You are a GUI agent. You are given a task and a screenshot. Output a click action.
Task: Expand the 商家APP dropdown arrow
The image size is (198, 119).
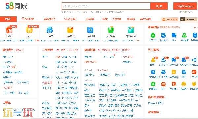[x=57, y=19]
